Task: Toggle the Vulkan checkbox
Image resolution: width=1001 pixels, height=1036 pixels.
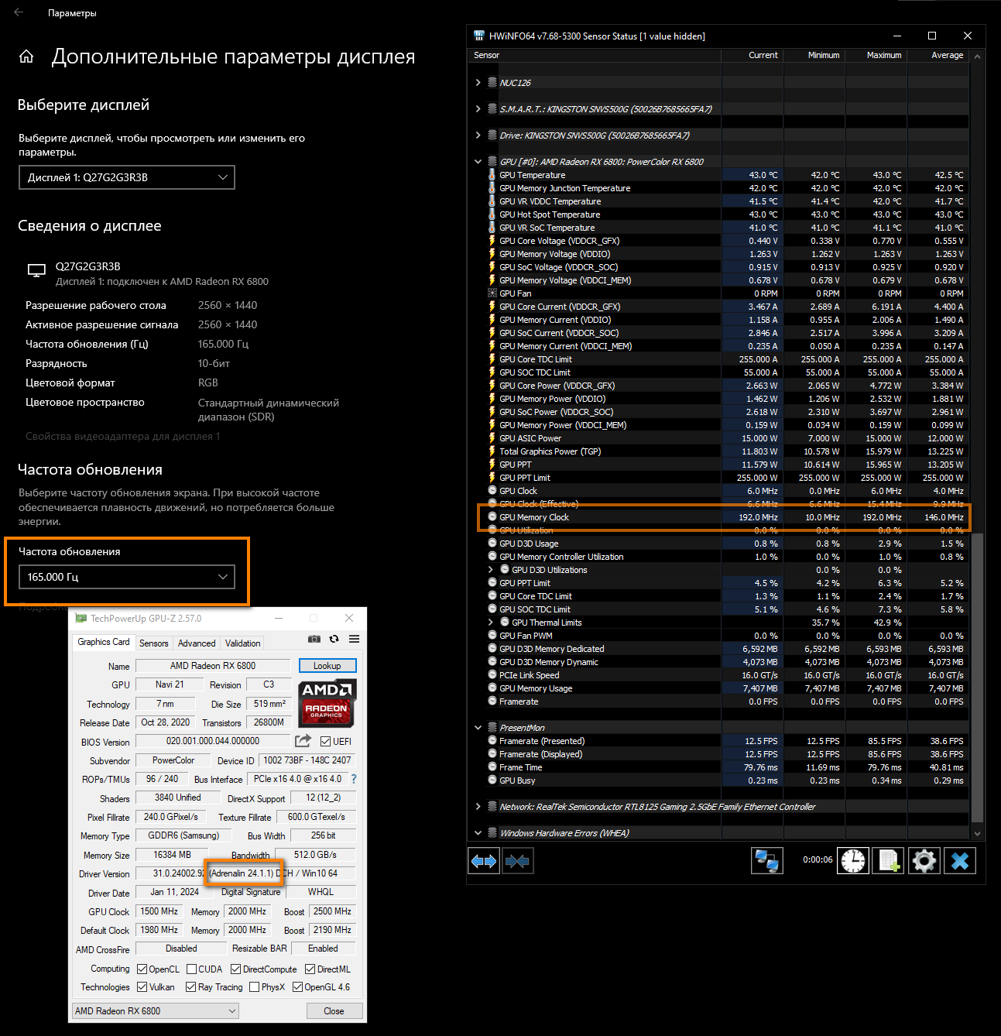Action: click(x=142, y=987)
